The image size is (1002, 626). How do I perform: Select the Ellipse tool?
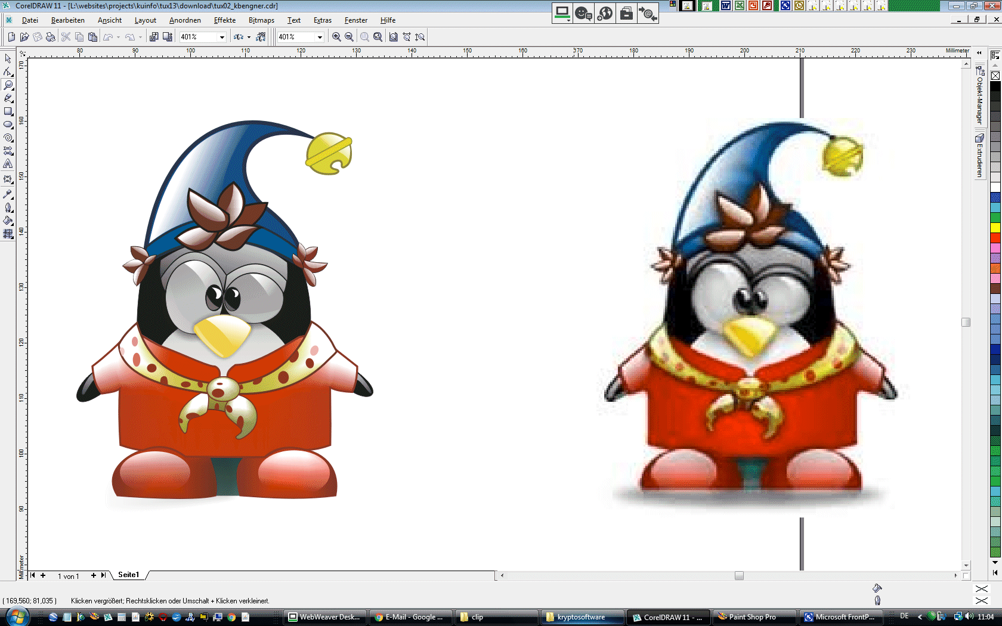8,124
